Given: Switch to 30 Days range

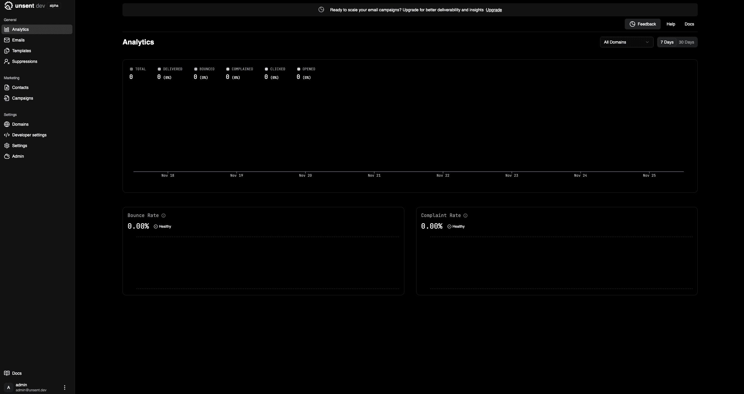Looking at the screenshot, I should [686, 42].
